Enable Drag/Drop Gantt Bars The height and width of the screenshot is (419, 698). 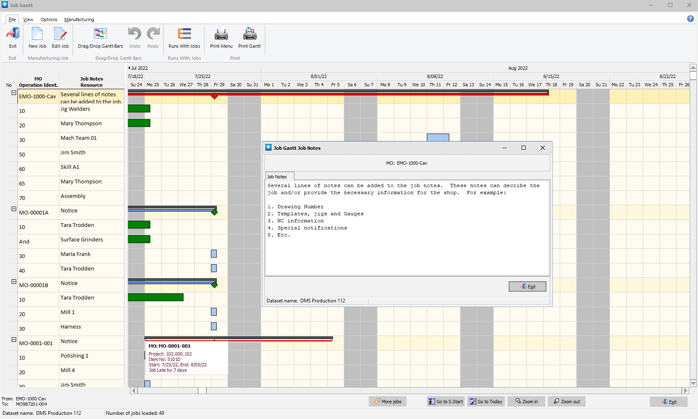pyautogui.click(x=100, y=38)
